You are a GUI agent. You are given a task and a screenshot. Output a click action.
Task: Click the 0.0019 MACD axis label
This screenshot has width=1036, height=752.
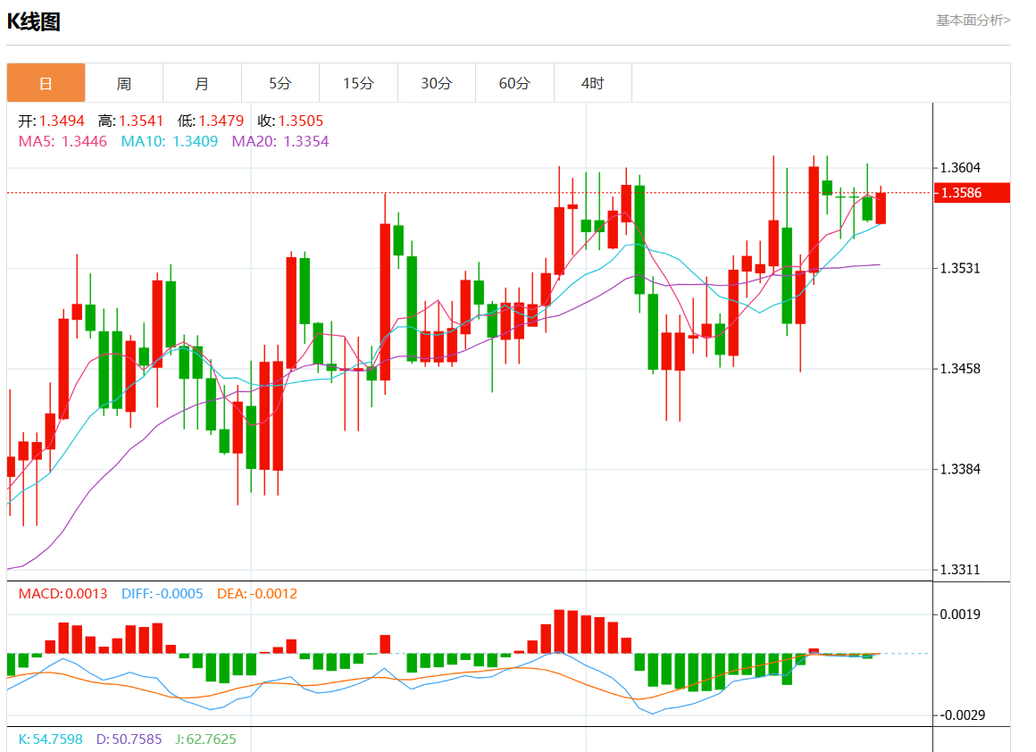click(x=960, y=614)
